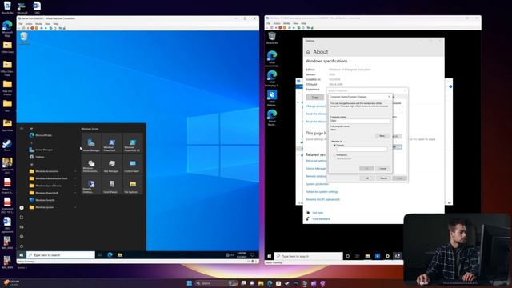Open Edge in Server1 VM taskbar
The height and width of the screenshot is (288, 512).
[x=110, y=254]
